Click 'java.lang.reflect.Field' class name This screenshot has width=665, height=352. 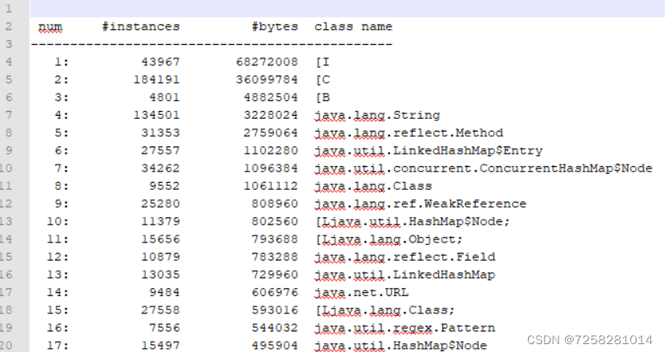pos(405,258)
